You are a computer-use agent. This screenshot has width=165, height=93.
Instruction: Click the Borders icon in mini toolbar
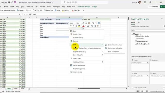[x=88, y=26]
